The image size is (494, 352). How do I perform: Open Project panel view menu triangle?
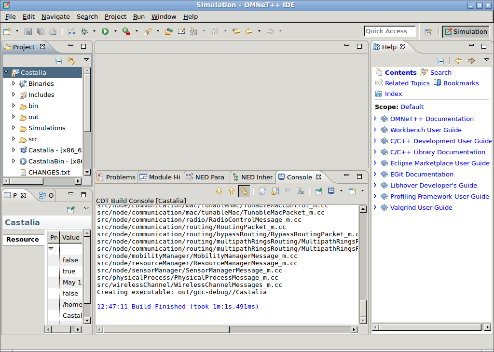[86, 59]
